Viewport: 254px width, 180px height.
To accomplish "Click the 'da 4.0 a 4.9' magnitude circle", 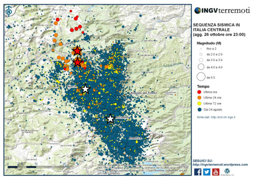I will tap(201, 67).
